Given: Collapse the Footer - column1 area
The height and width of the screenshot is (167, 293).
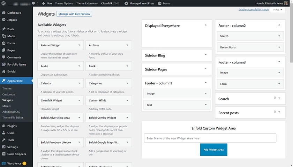Looking at the screenshot, I should tap(206, 82).
